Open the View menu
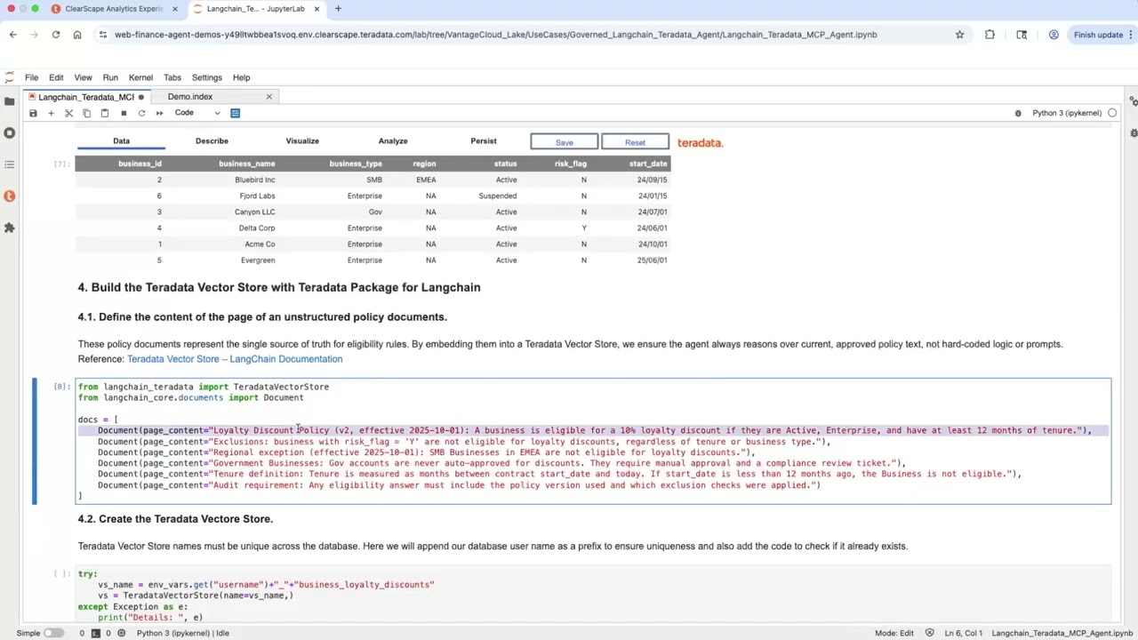The height and width of the screenshot is (640, 1138). [83, 77]
